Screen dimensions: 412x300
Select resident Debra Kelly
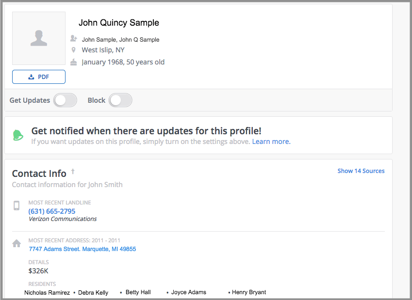pyautogui.click(x=93, y=293)
